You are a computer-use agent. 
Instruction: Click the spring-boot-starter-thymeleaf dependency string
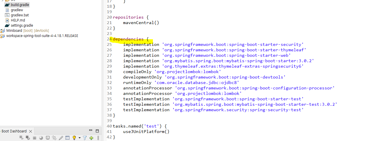tap(234, 50)
